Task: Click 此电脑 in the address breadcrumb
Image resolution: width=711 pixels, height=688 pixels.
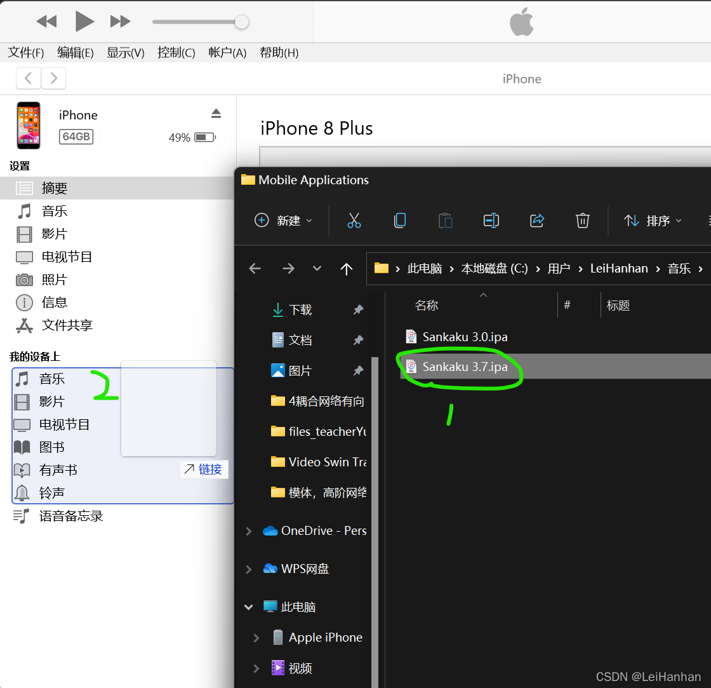Action: (x=425, y=269)
